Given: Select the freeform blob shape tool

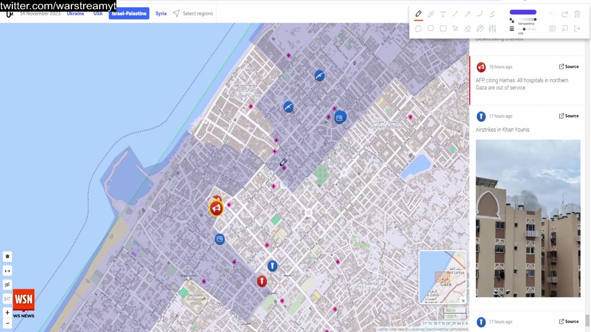Looking at the screenshot, I should 418,29.
